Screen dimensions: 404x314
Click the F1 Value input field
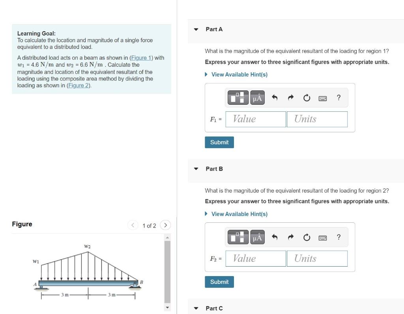tap(255, 119)
